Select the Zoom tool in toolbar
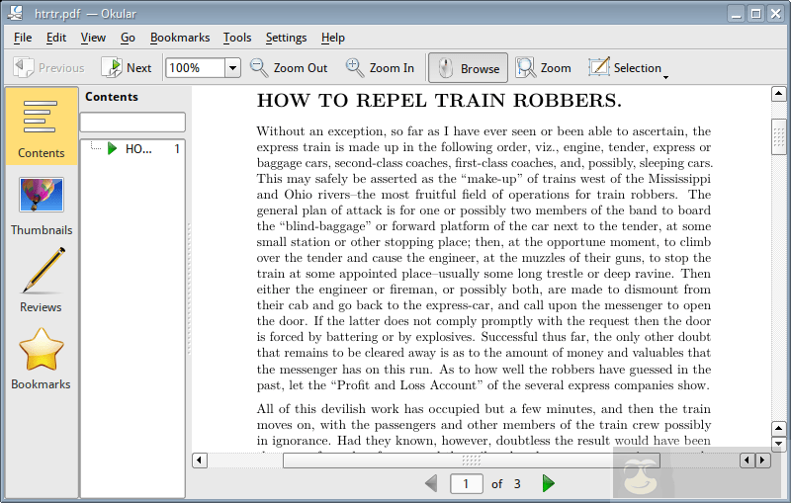 (544, 68)
